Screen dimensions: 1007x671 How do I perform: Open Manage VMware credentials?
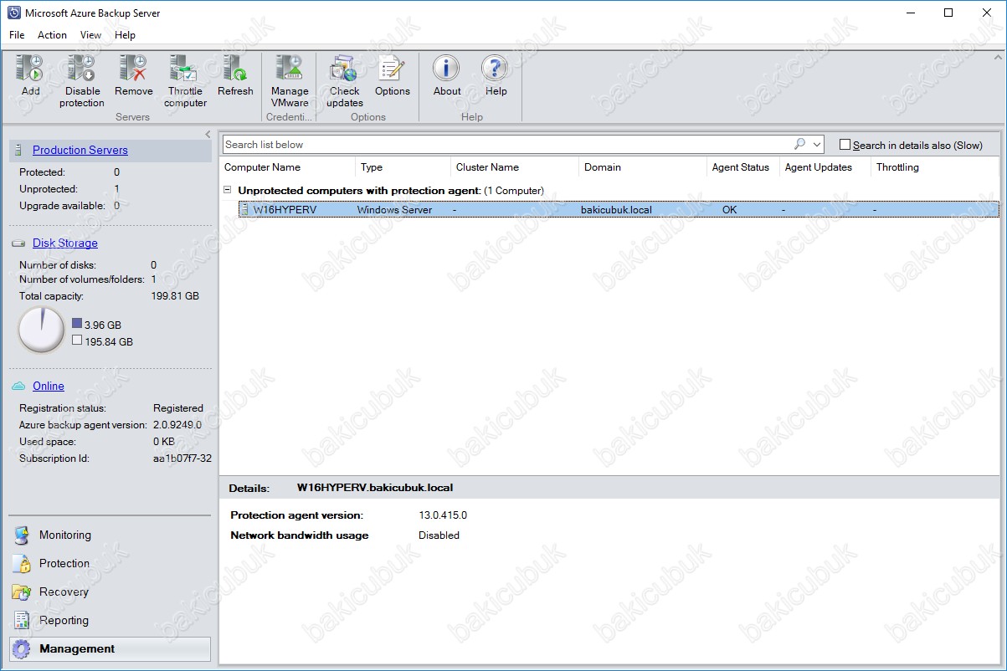pyautogui.click(x=290, y=68)
